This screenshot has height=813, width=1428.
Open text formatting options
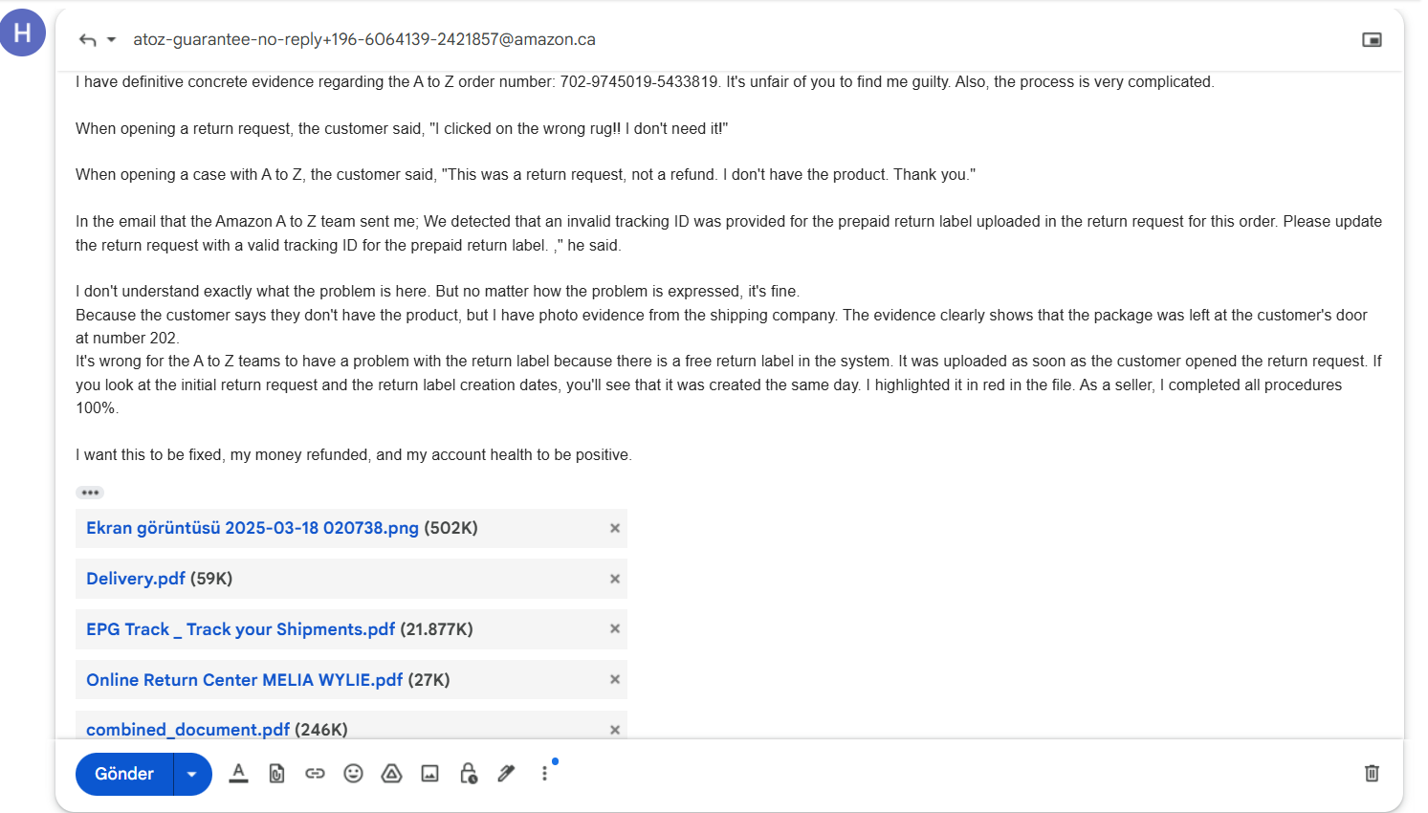pyautogui.click(x=238, y=774)
